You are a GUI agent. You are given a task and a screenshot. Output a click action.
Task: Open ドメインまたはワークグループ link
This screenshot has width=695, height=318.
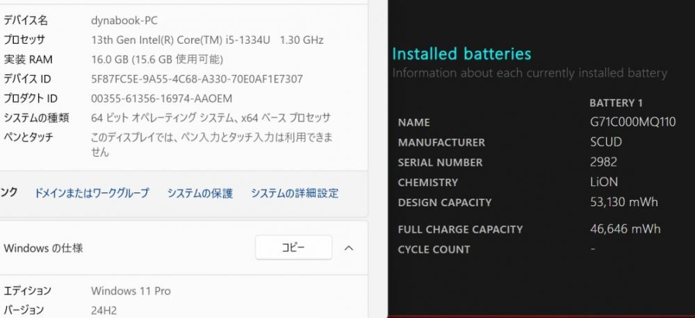92,193
